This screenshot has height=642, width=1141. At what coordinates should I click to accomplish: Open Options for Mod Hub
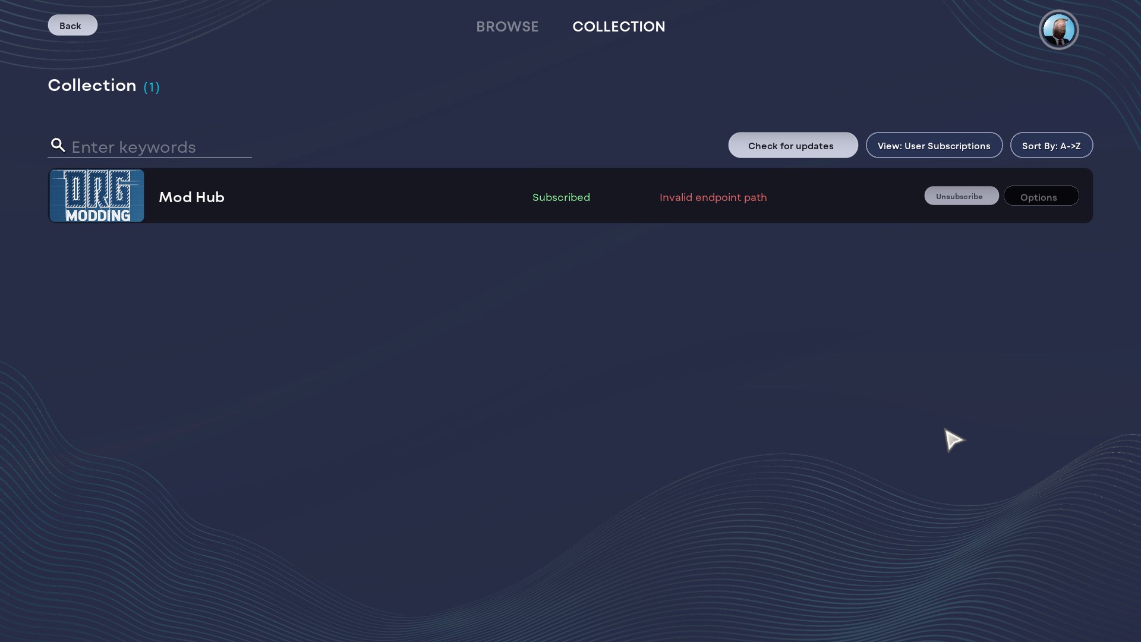click(x=1041, y=197)
